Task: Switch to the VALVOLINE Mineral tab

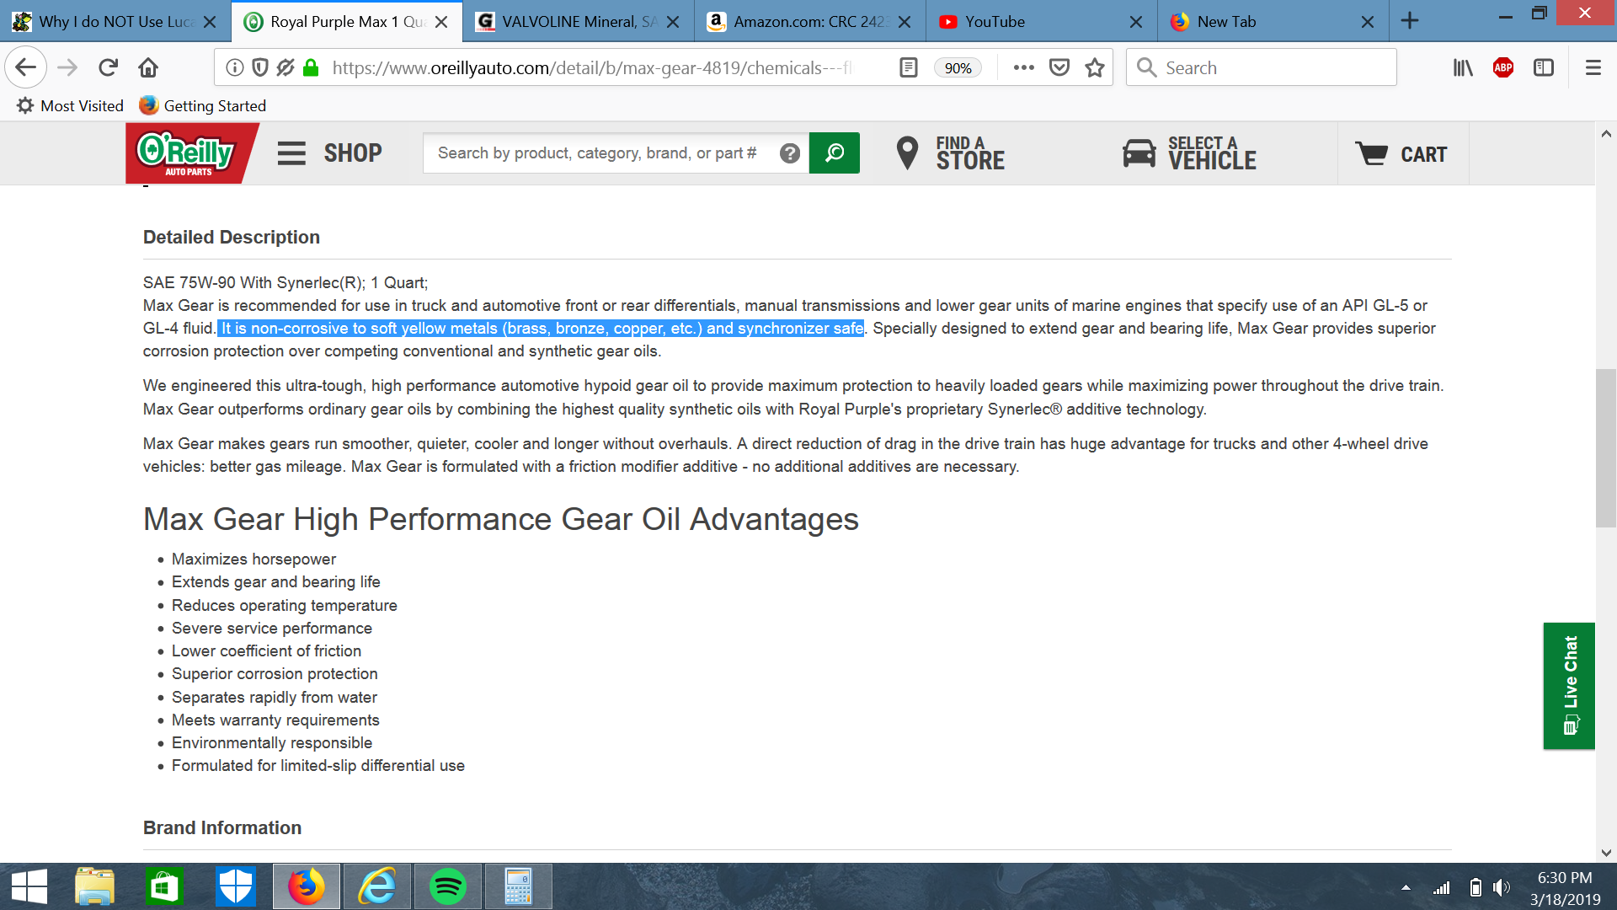Action: (x=578, y=21)
